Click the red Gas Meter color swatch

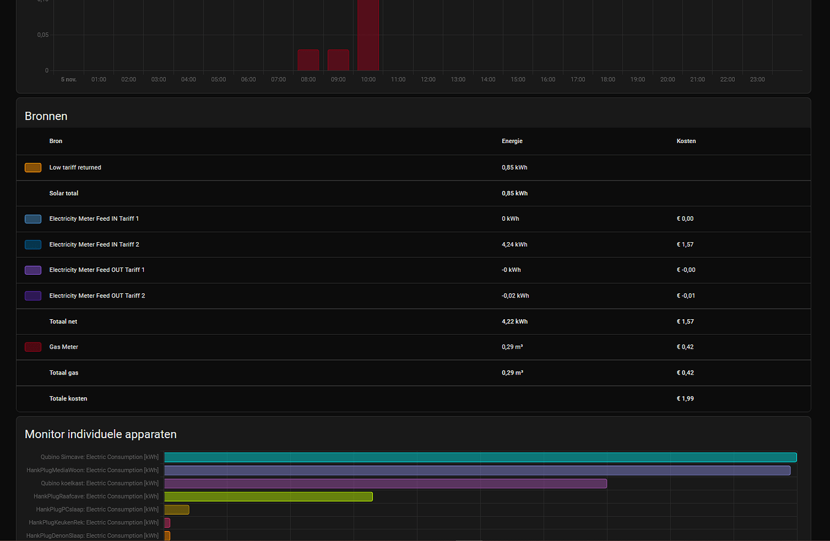click(x=33, y=347)
